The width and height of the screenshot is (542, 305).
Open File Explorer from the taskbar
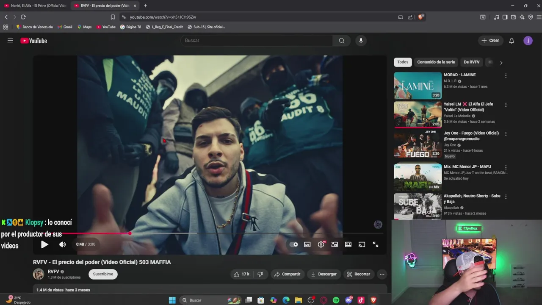click(x=299, y=300)
